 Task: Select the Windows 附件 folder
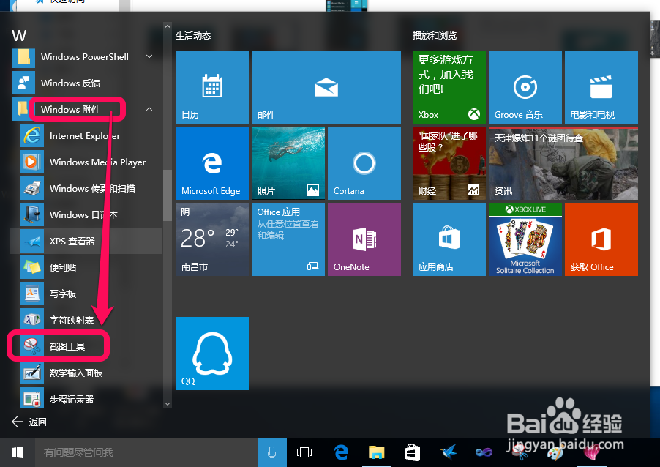(x=86, y=109)
